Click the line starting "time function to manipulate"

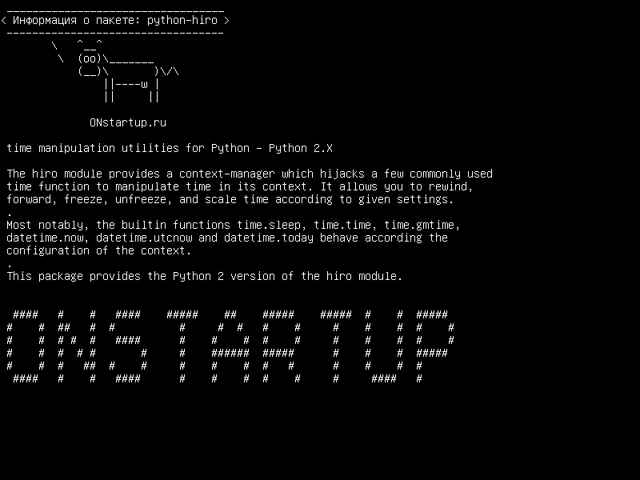point(239,186)
